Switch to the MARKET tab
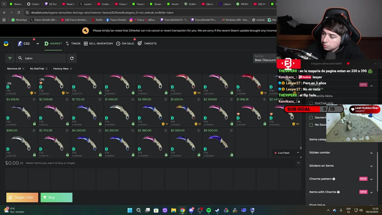This screenshot has height=215, width=382. pyautogui.click(x=53, y=44)
